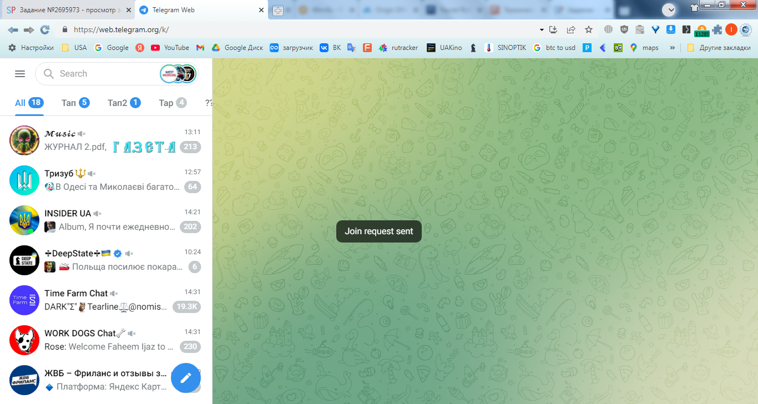The height and width of the screenshot is (404, 758).
Task: Click the 213 unread badge on Music
Action: pyautogui.click(x=190, y=147)
